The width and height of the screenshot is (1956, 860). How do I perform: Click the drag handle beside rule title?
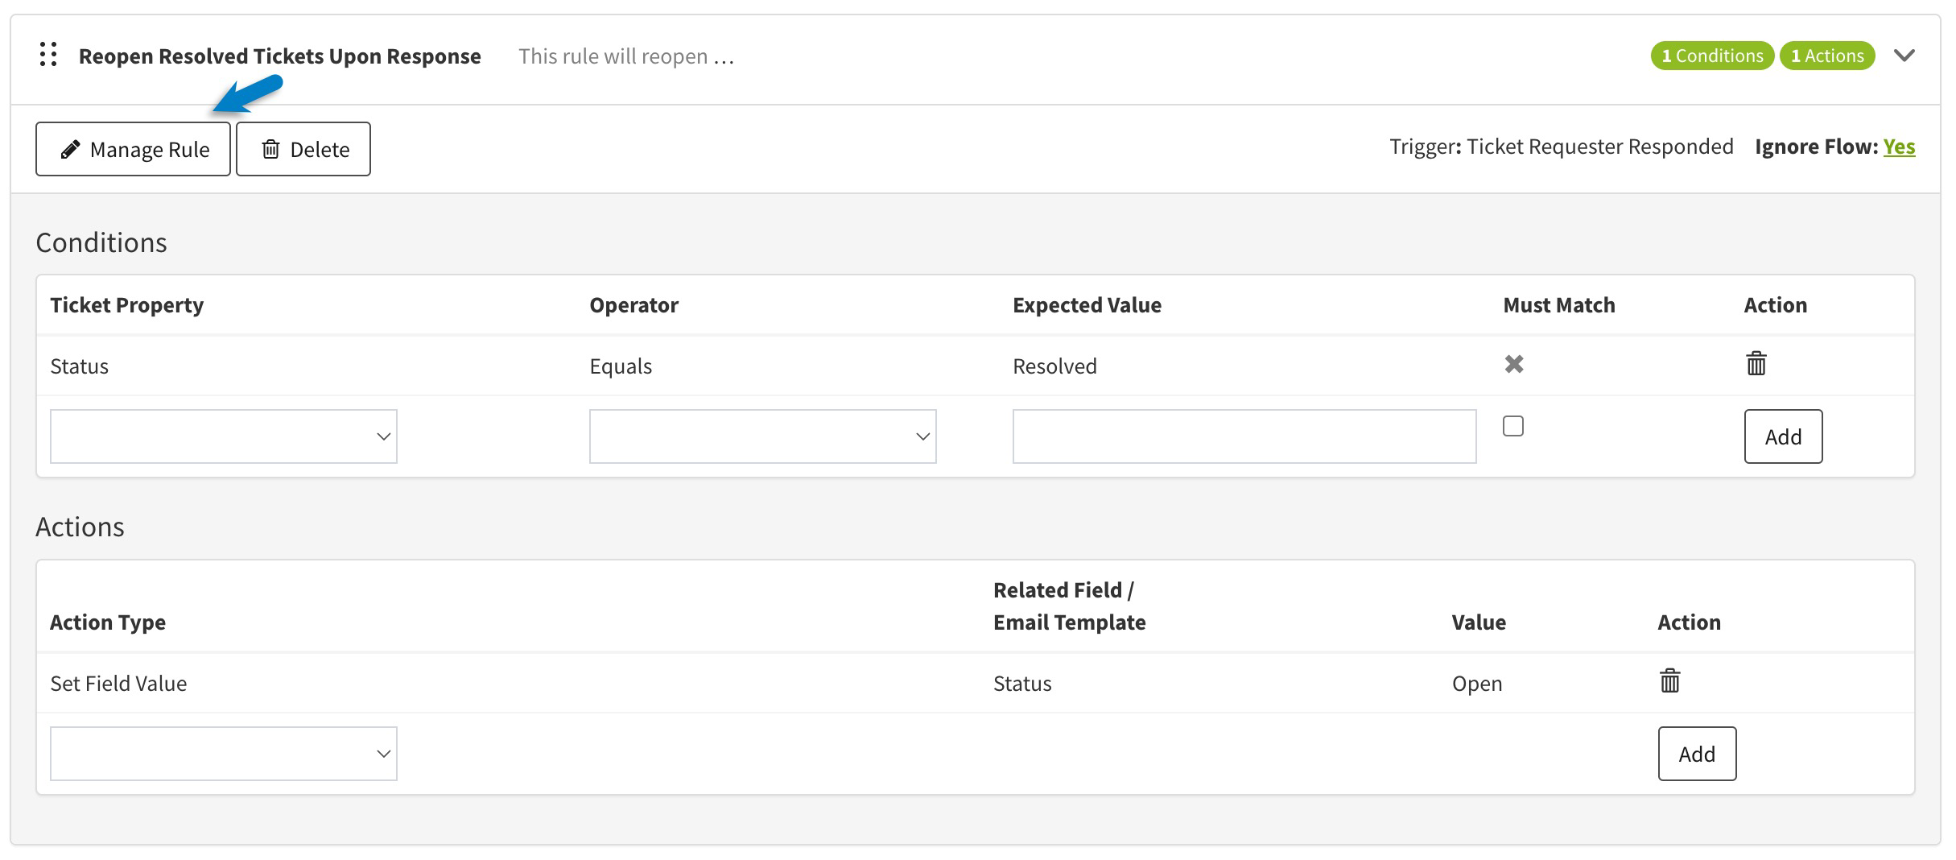pyautogui.click(x=48, y=55)
